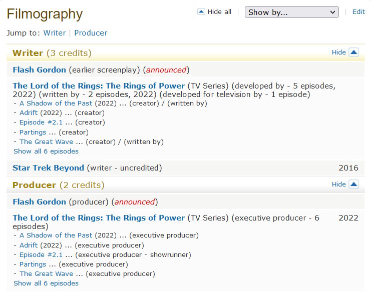Open the 'Show by...' dropdown
The width and height of the screenshot is (371, 296).
point(292,12)
